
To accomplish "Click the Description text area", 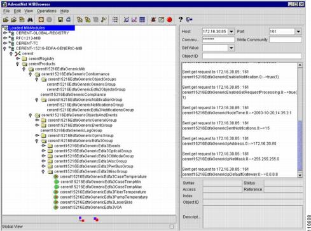I will [x=252, y=217].
